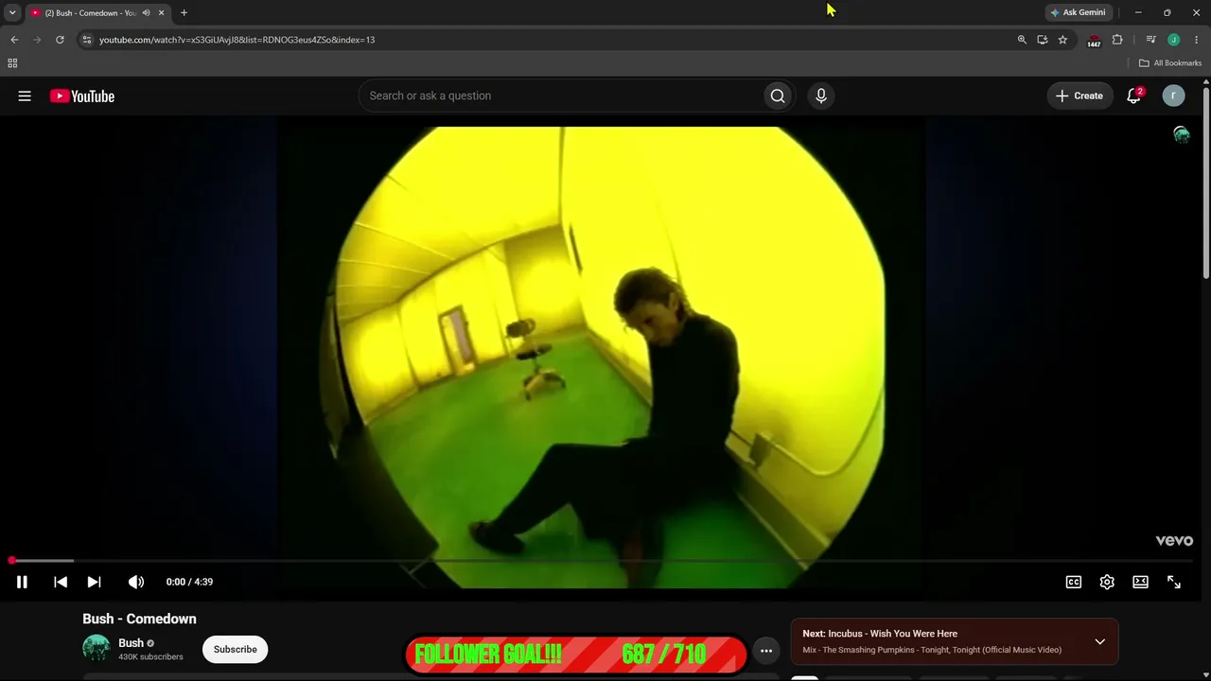This screenshot has width=1211, height=681.
Task: Mute the tab via its audio icon
Action: tap(146, 12)
